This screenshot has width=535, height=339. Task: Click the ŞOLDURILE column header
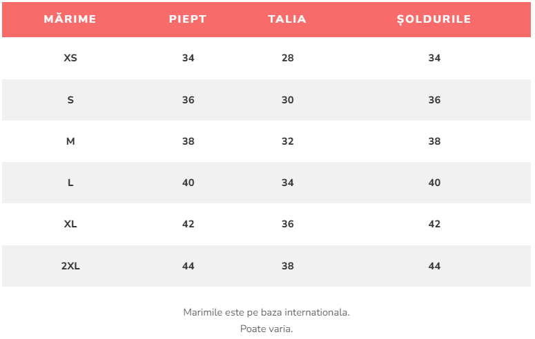pos(434,19)
